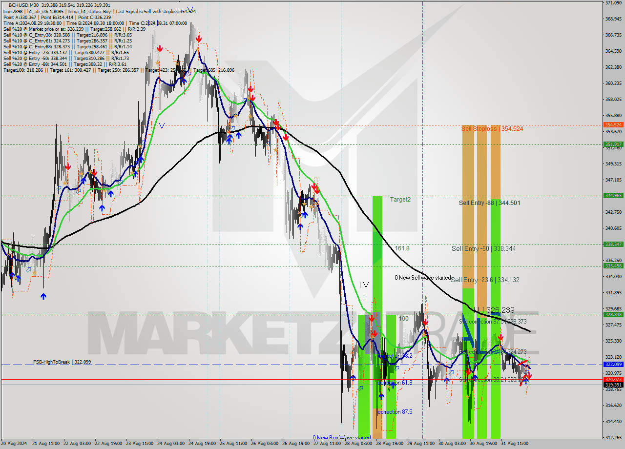Click the 331.895 price axis label
The image size is (625, 449).
[x=613, y=293]
